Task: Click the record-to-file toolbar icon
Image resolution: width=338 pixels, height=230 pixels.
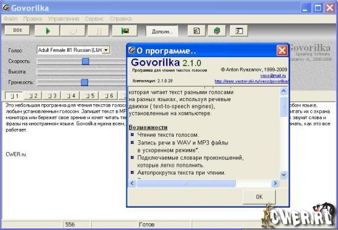Action: [x=124, y=31]
